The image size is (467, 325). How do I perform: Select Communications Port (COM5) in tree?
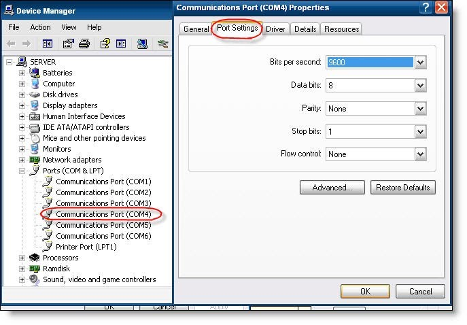tap(103, 225)
